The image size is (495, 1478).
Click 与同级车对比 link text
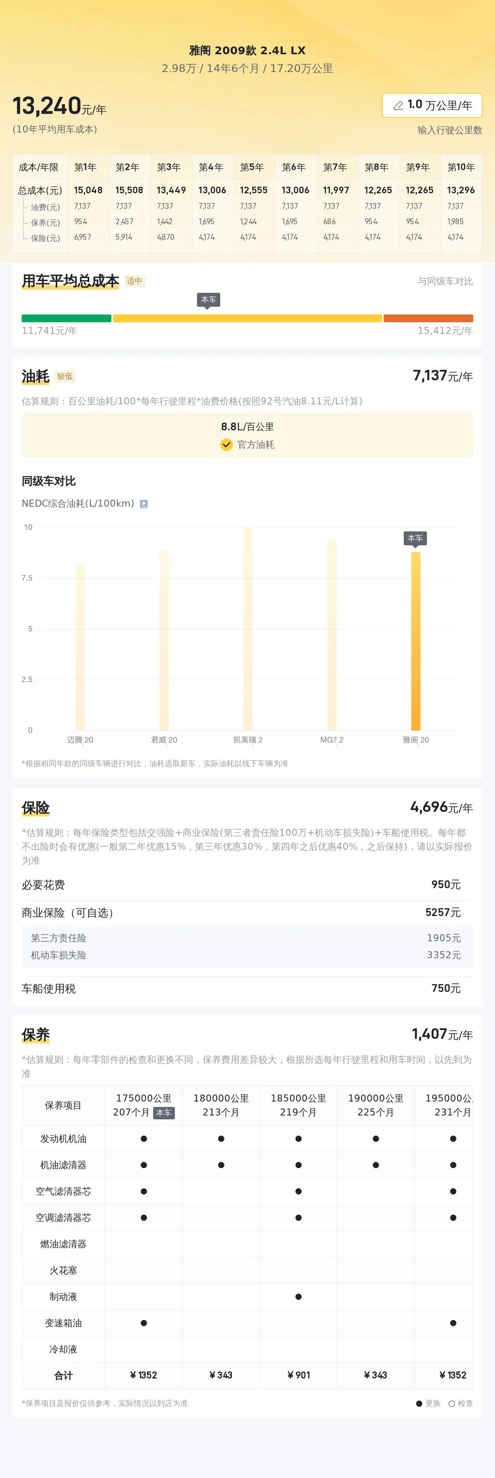[445, 281]
